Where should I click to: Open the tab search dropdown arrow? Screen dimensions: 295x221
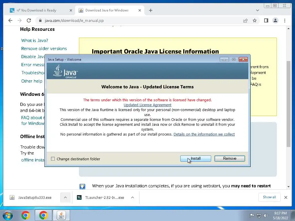[x=257, y=10]
